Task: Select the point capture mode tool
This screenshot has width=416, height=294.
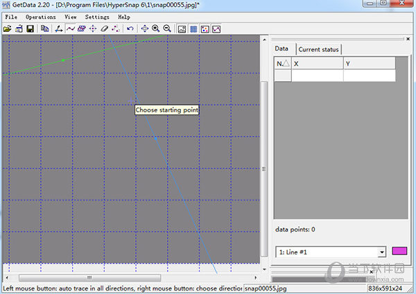Action: click(93, 28)
